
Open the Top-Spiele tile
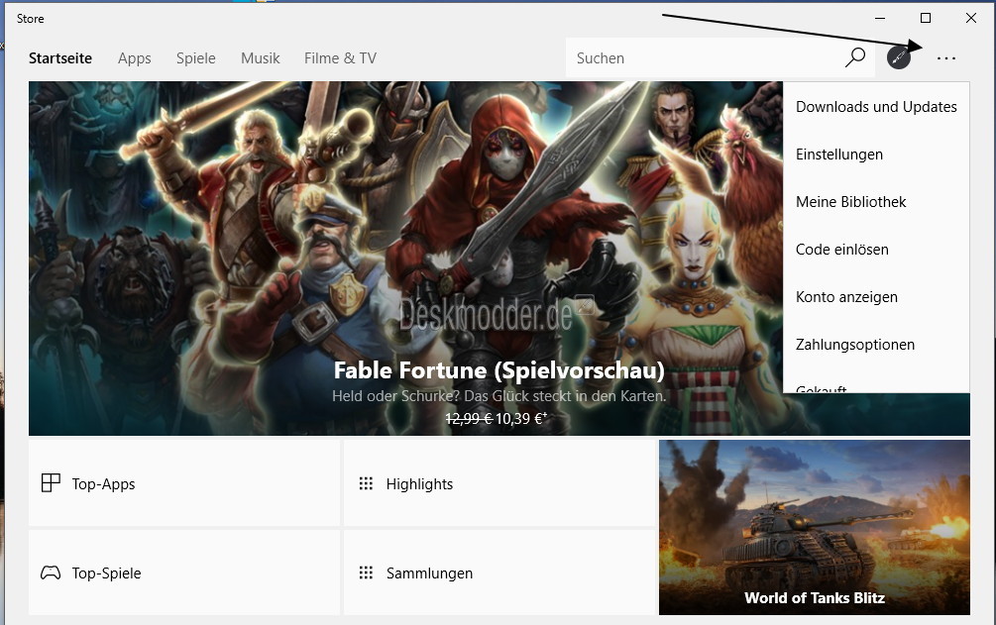point(184,573)
